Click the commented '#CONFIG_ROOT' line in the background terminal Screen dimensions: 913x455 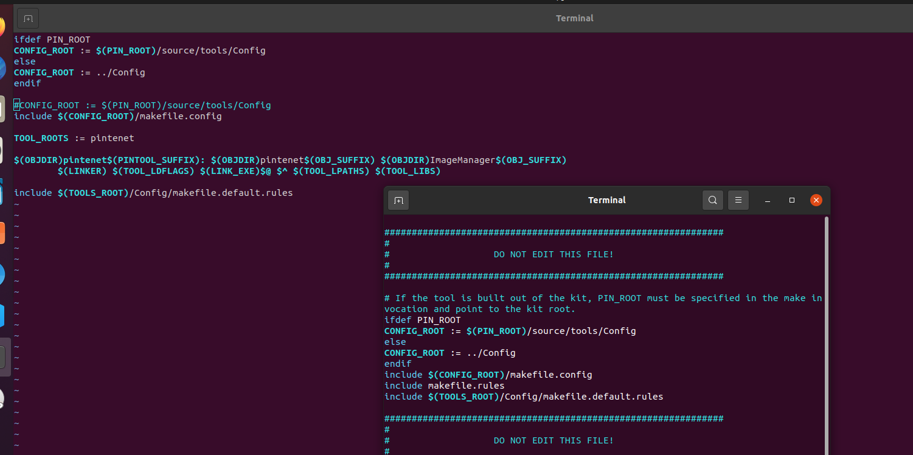tap(142, 105)
